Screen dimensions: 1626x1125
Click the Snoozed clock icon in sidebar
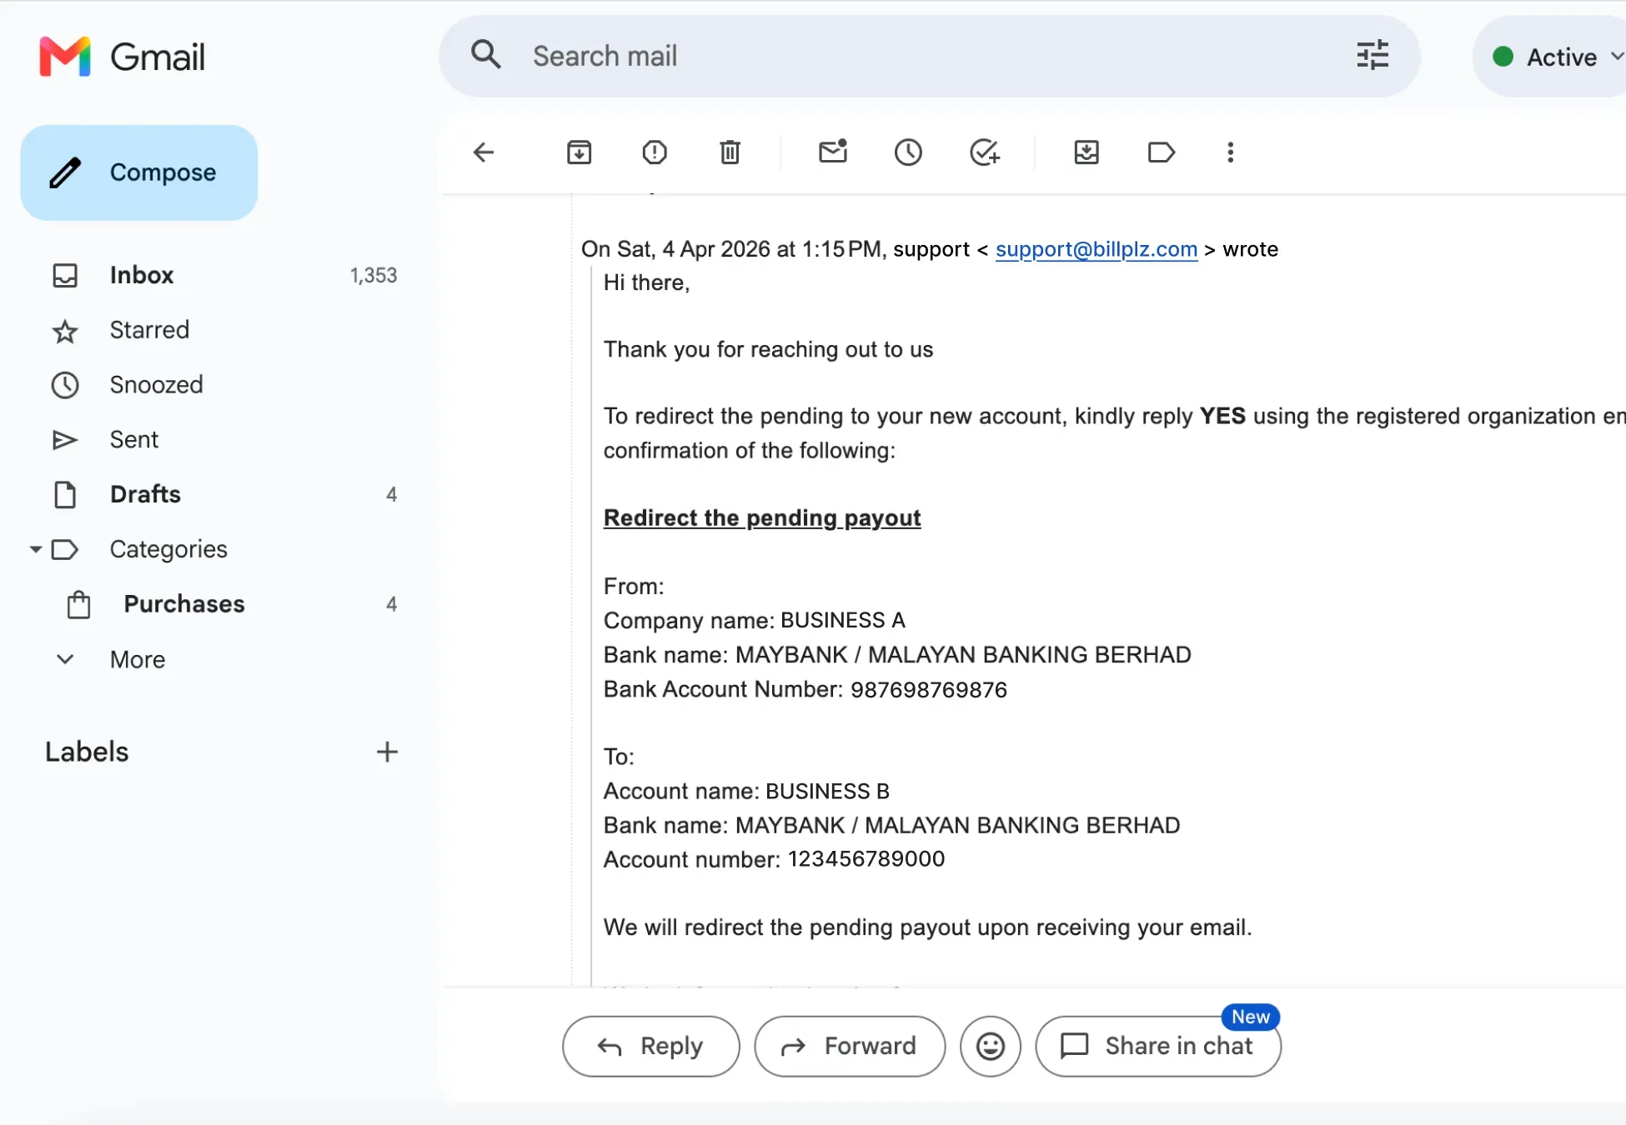(65, 385)
